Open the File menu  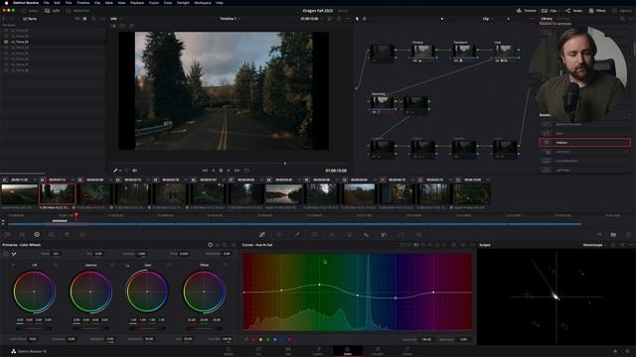(47, 2)
